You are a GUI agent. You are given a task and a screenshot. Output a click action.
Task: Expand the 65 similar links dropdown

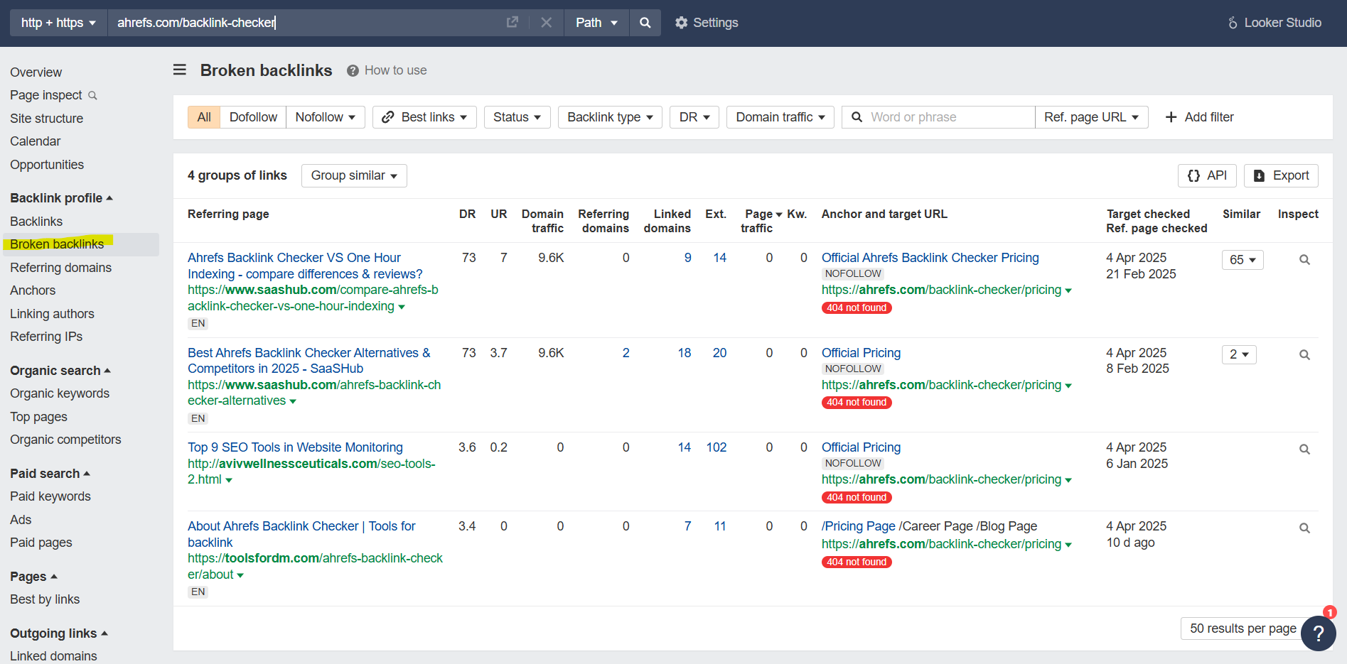(1243, 260)
